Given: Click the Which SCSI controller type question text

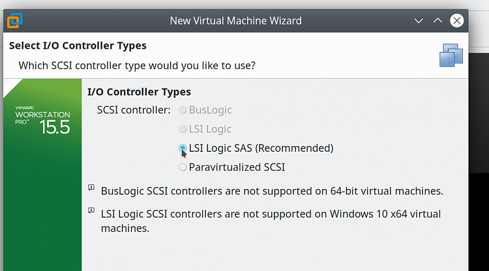Looking at the screenshot, I should click(x=137, y=66).
